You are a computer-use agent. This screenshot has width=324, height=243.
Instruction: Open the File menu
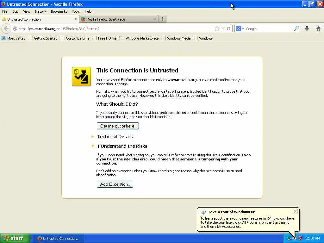point(5,11)
